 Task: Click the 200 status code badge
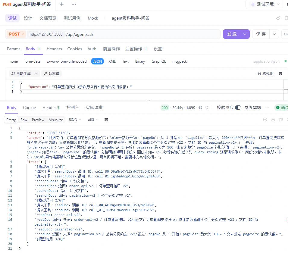[164, 108]
